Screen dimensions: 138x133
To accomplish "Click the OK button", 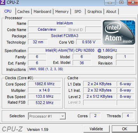I will [125, 129].
